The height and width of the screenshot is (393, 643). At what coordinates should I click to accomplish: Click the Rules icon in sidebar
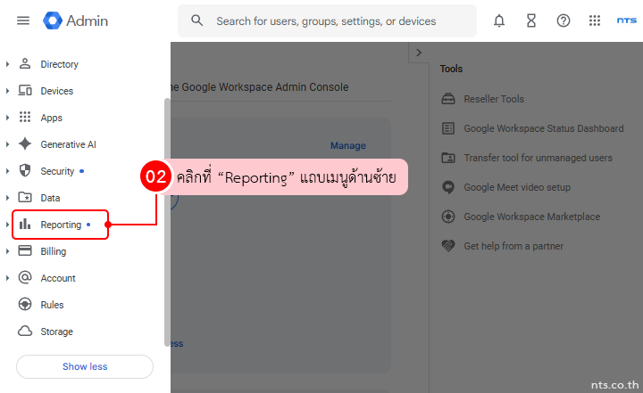point(25,305)
